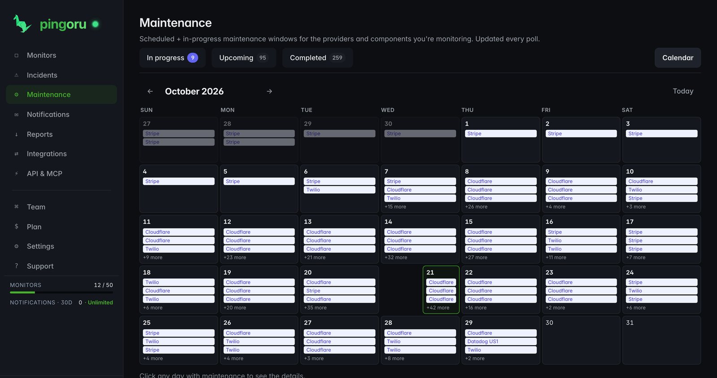Viewport: 717px width, 378px height.
Task: Select the Stripe event on October 1
Action: [501, 133]
